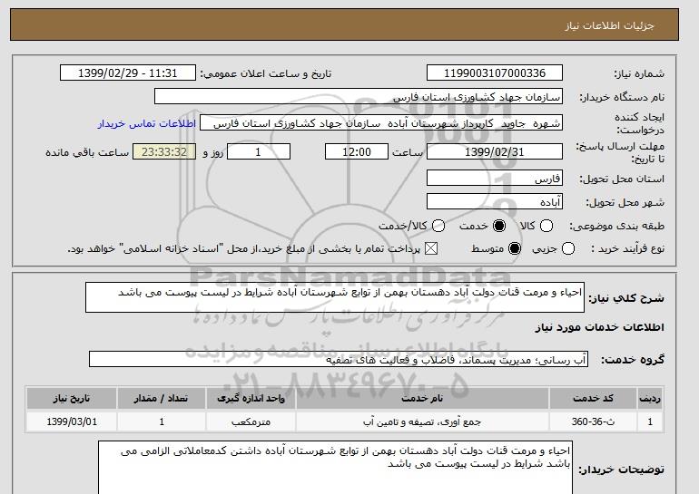Select the کالا/خدمت radio button

coord(438,226)
